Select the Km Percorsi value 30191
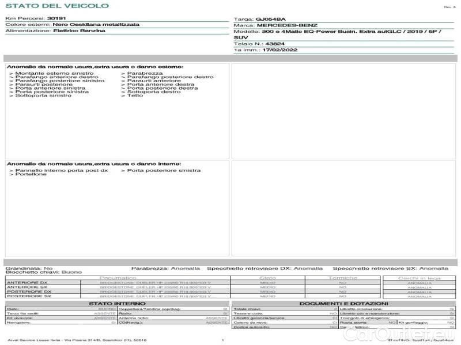Image resolution: width=461 pixels, height=345 pixels. [x=56, y=18]
